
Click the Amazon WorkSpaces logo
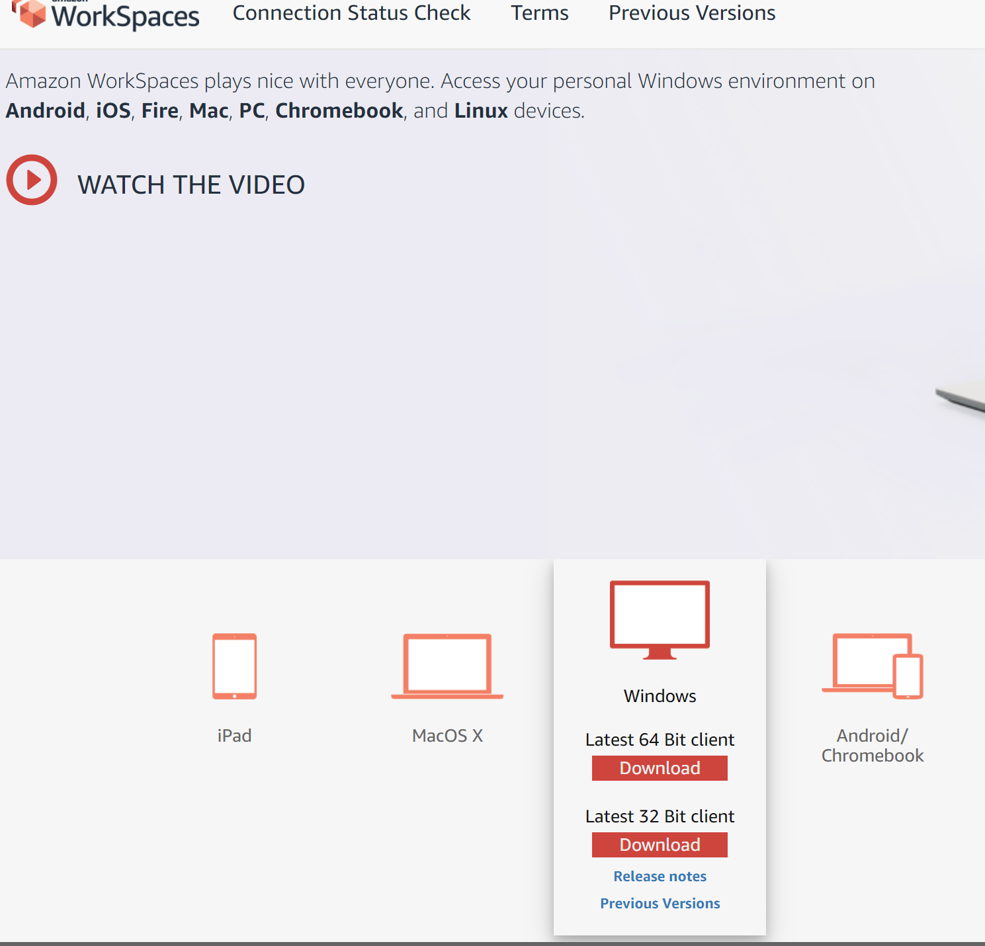106,15
